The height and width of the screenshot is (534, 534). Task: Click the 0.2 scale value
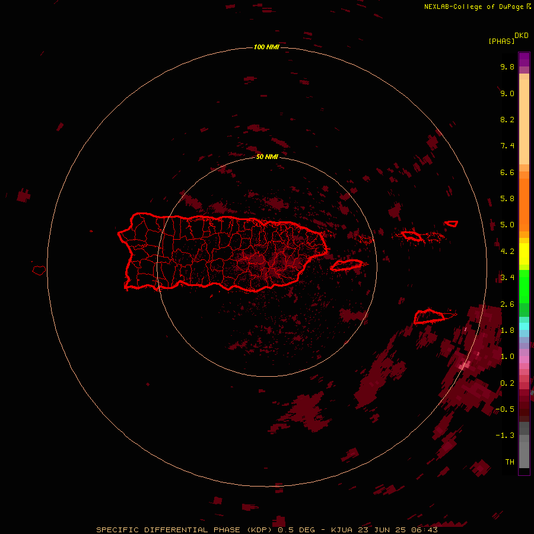coord(507,383)
